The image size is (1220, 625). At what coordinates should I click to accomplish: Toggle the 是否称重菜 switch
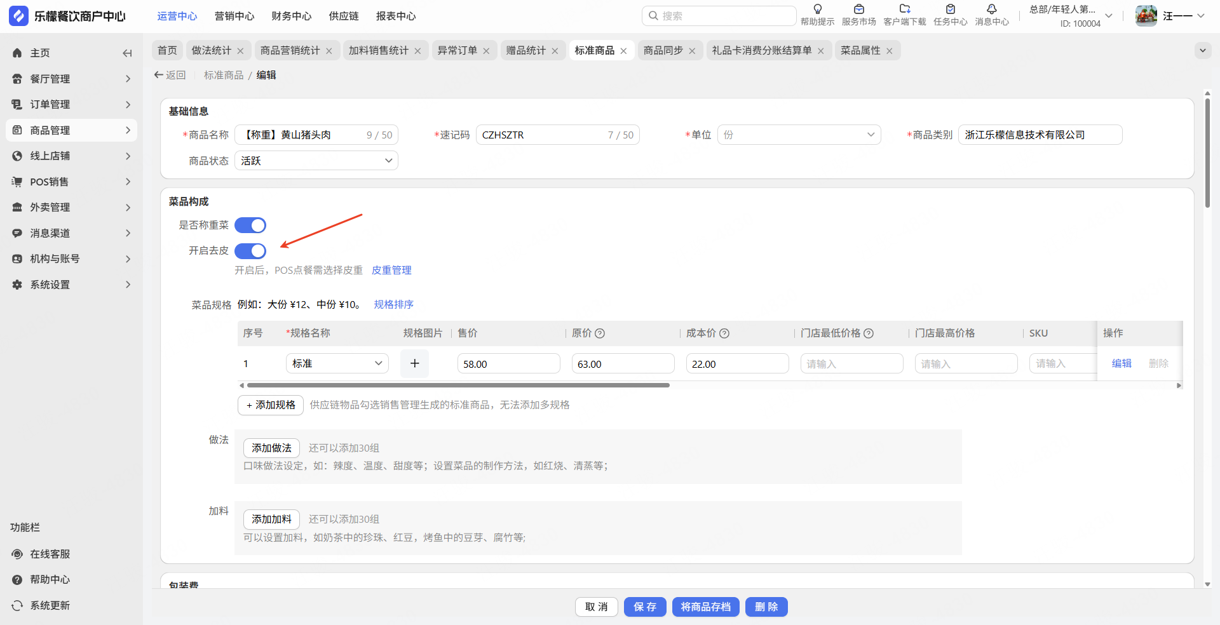tap(250, 225)
